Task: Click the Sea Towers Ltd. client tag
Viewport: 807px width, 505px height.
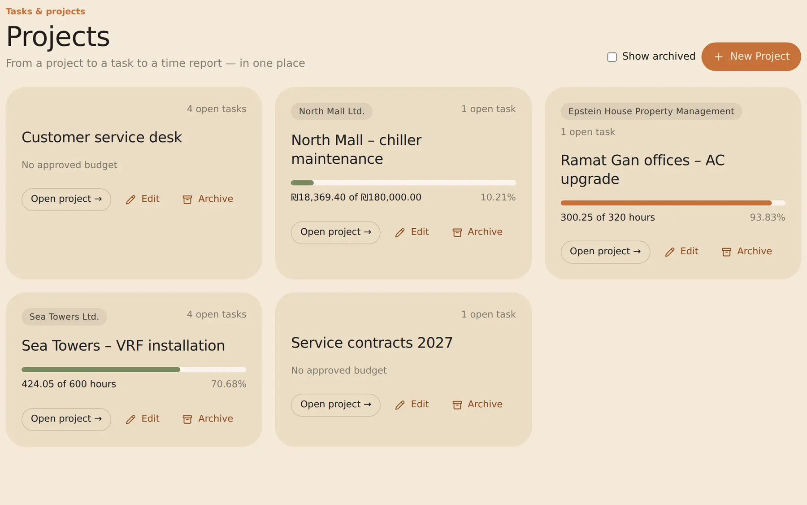Action: click(64, 317)
